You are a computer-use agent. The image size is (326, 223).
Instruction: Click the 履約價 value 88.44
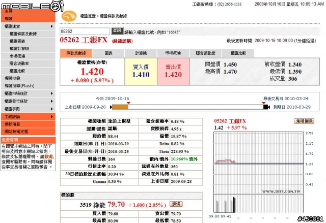tap(113, 136)
